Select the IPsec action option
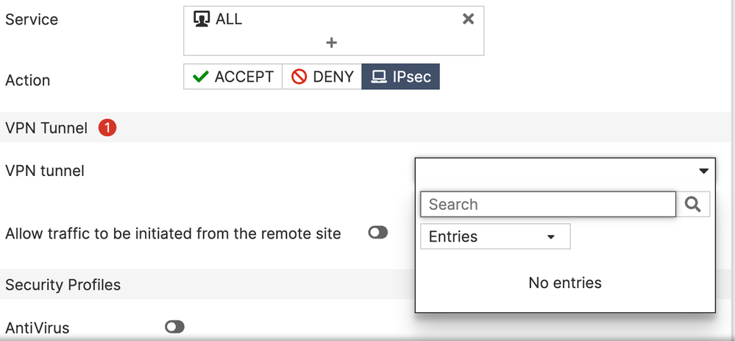The width and height of the screenshot is (735, 341). pyautogui.click(x=401, y=77)
